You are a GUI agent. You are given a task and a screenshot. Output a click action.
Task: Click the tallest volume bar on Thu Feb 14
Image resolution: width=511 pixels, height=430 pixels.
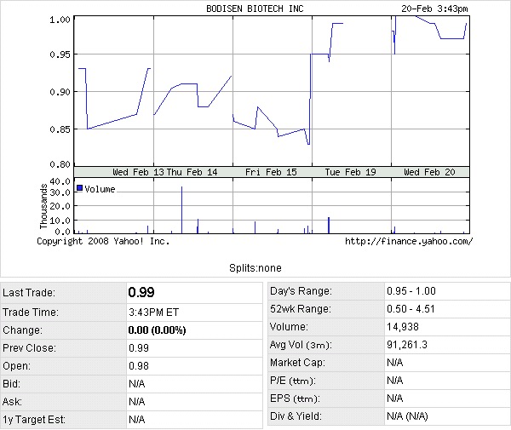pos(181,210)
